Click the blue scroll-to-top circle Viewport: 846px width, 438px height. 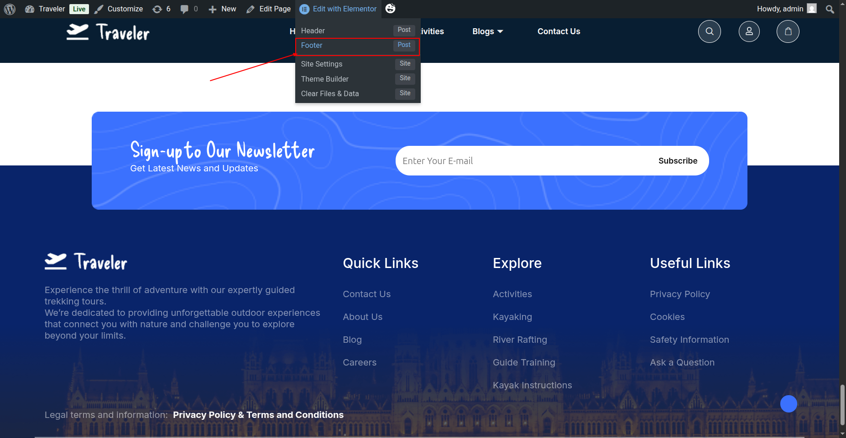click(x=788, y=404)
